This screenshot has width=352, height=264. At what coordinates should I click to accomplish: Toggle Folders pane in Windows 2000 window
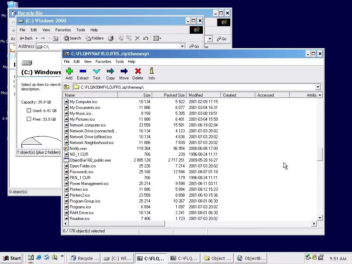coord(95,38)
